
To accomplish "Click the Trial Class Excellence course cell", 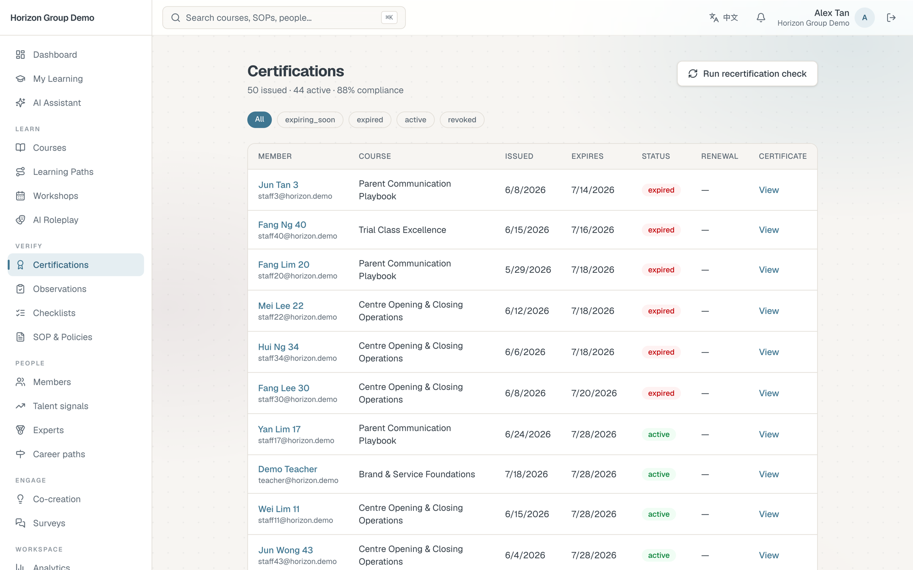I will (402, 230).
